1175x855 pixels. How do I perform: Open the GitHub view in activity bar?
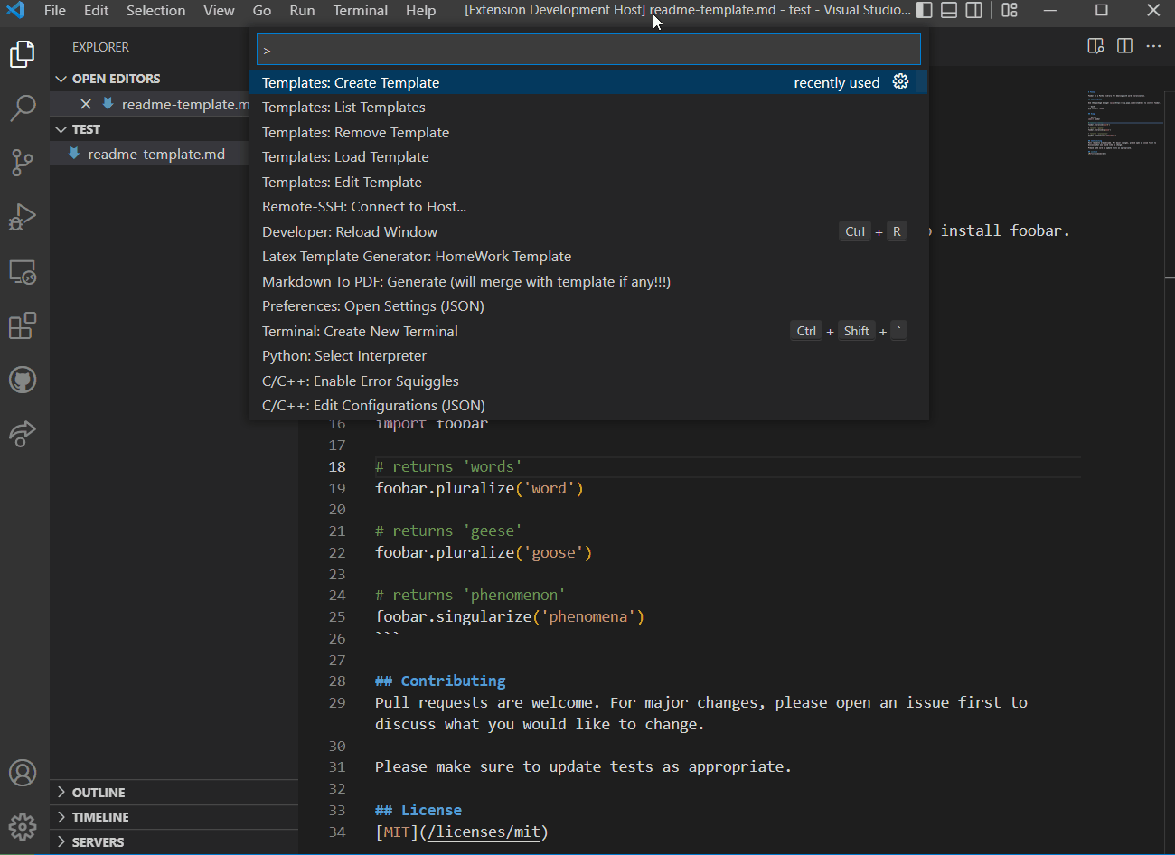click(23, 380)
